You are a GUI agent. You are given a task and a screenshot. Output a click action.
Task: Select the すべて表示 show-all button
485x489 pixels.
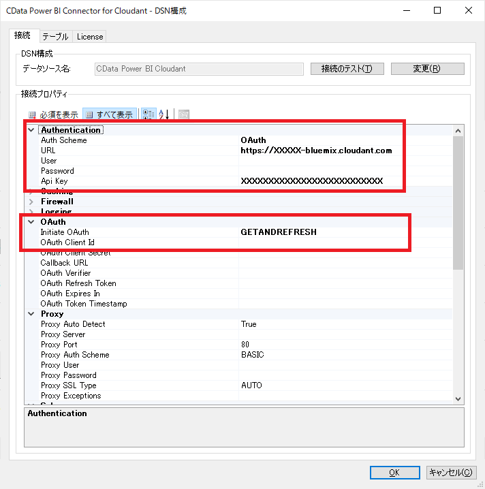click(110, 115)
